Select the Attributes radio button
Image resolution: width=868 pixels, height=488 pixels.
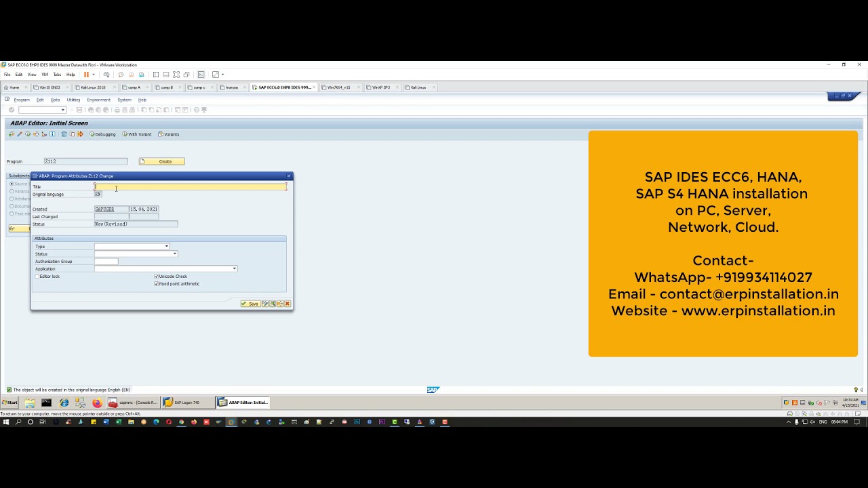(x=12, y=199)
